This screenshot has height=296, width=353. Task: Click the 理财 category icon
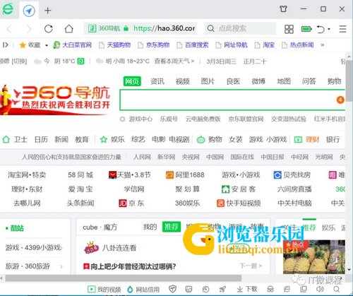pos(298,140)
